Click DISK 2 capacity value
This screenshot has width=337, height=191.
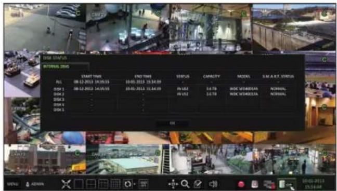click(x=211, y=94)
